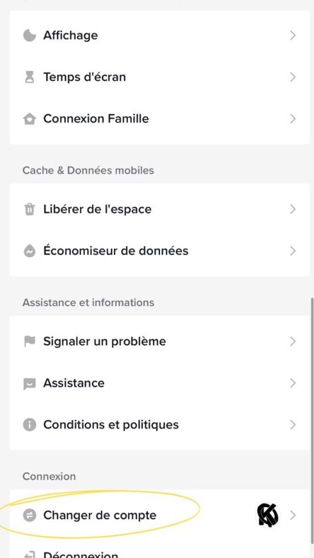The image size is (314, 558).
Task: Tap the house icon for Connexion Famille
Action: [x=30, y=119]
